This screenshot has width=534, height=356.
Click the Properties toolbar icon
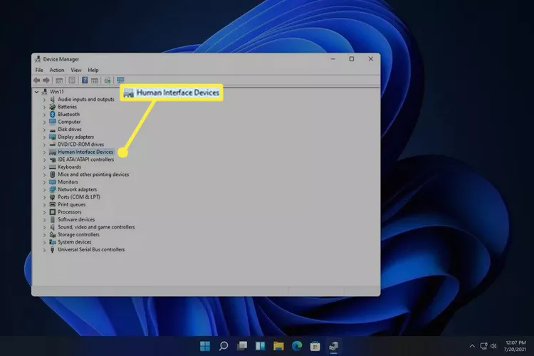pos(72,80)
